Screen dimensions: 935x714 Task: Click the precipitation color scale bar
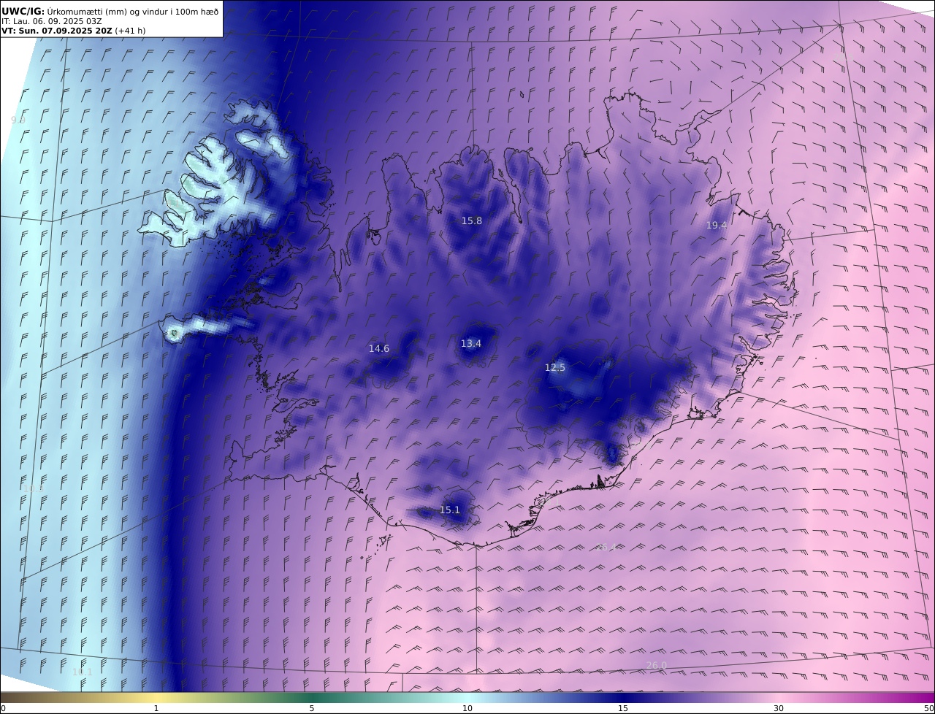pyautogui.click(x=467, y=697)
